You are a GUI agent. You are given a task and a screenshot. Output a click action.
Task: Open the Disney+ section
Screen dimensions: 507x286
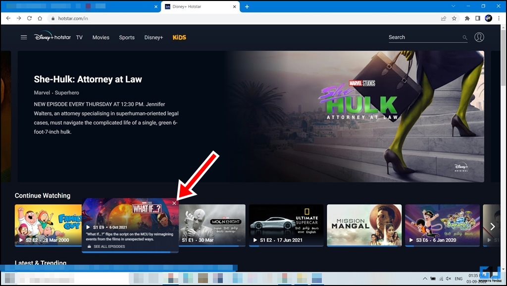click(153, 38)
